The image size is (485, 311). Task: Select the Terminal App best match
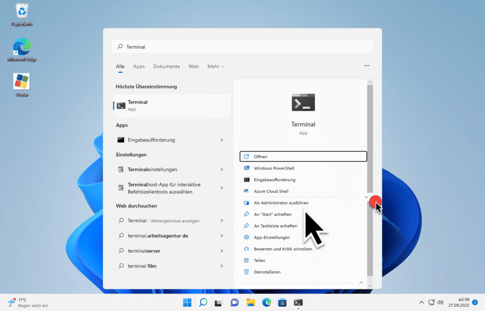[171, 106]
